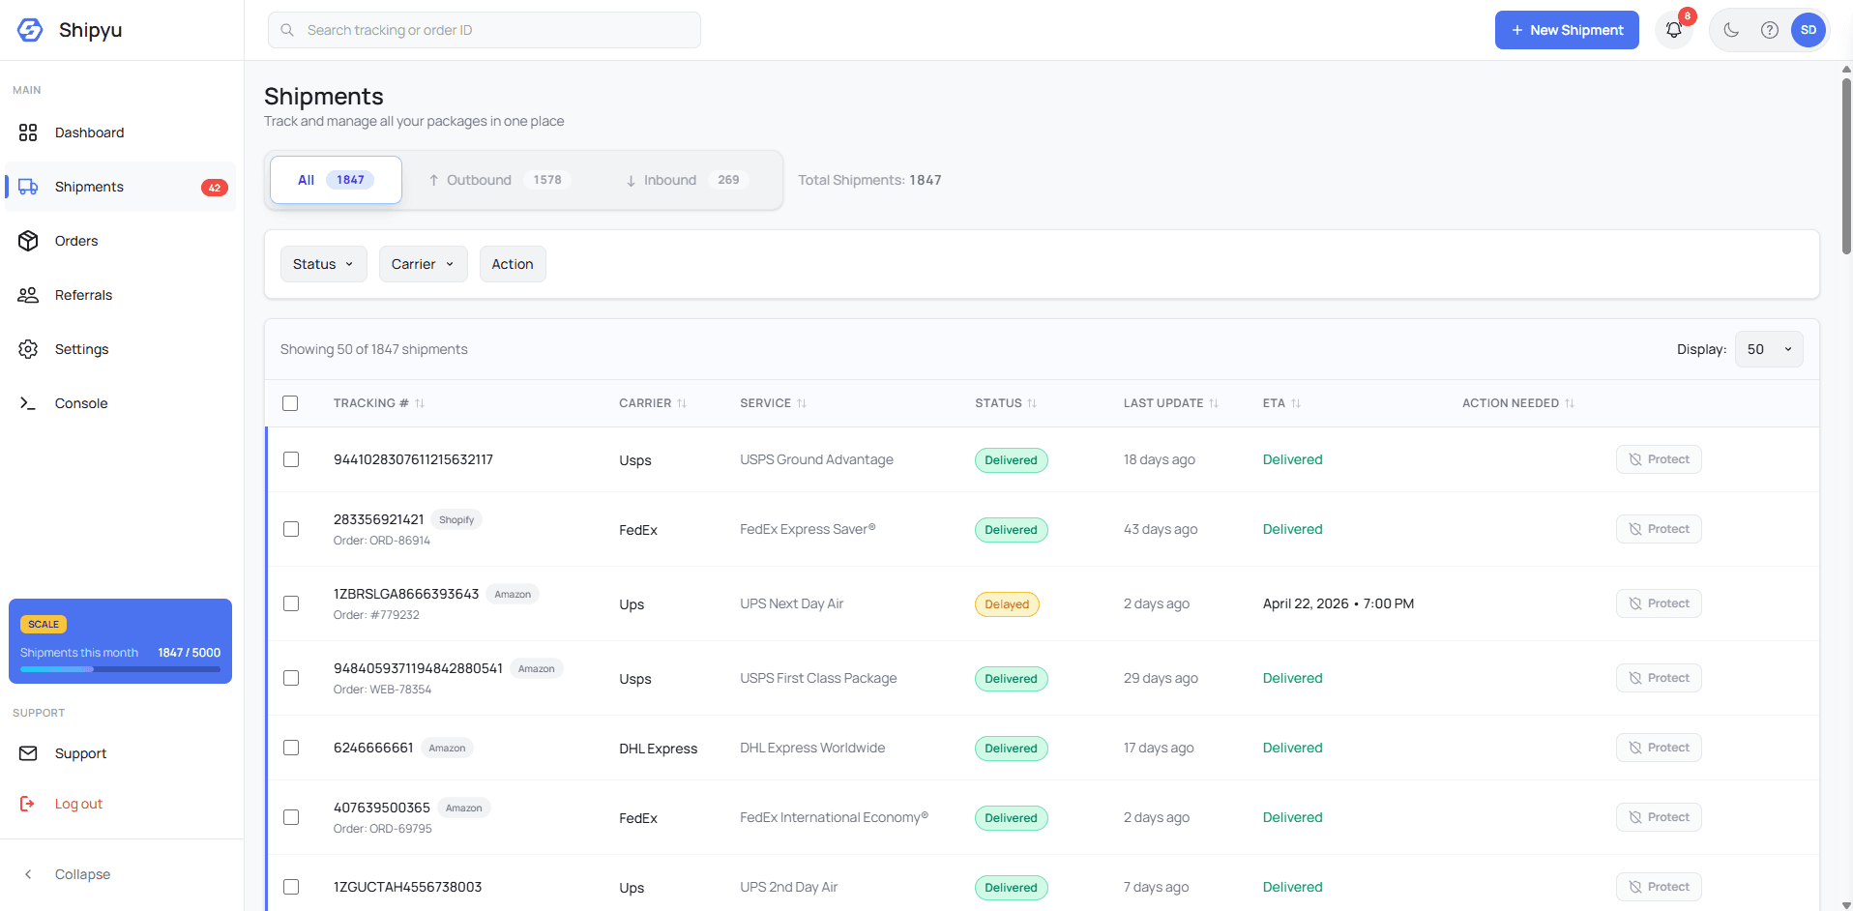Open the Status filter dropdown
The width and height of the screenshot is (1853, 911).
[322, 263]
